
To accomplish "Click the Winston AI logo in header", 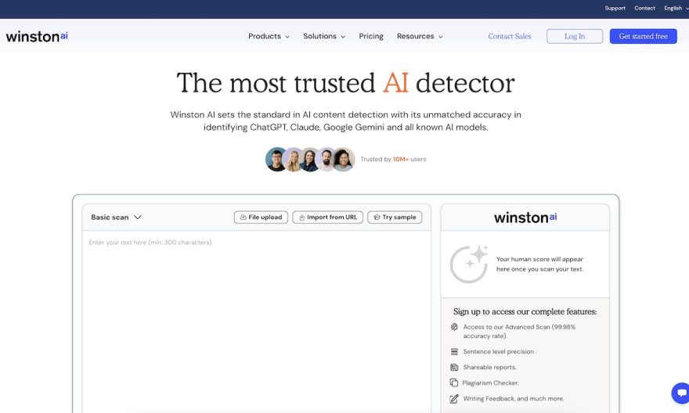I will 37,36.
